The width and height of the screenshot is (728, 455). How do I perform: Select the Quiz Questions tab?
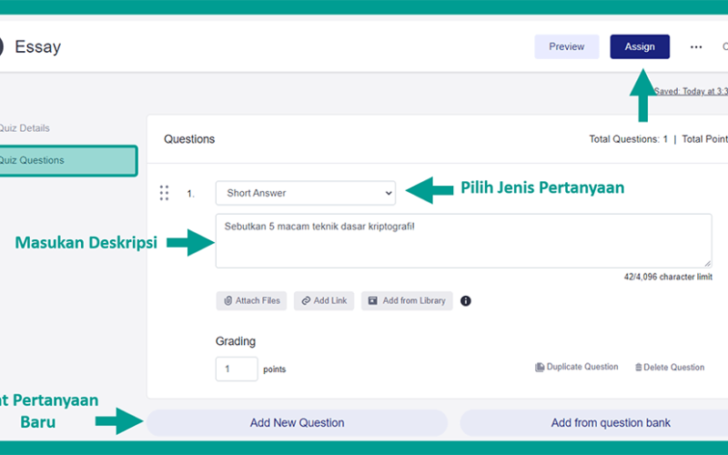click(68, 161)
